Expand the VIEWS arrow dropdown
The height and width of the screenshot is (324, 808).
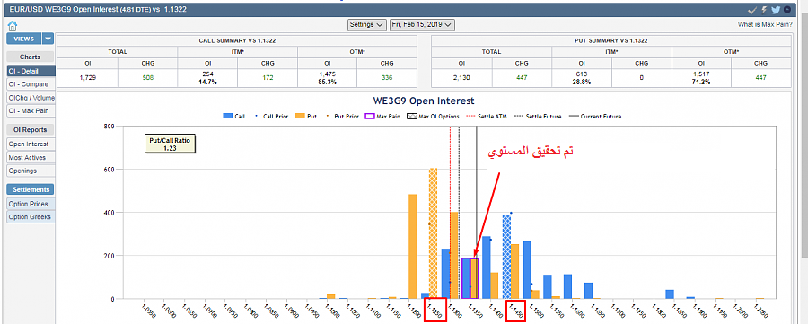point(48,39)
